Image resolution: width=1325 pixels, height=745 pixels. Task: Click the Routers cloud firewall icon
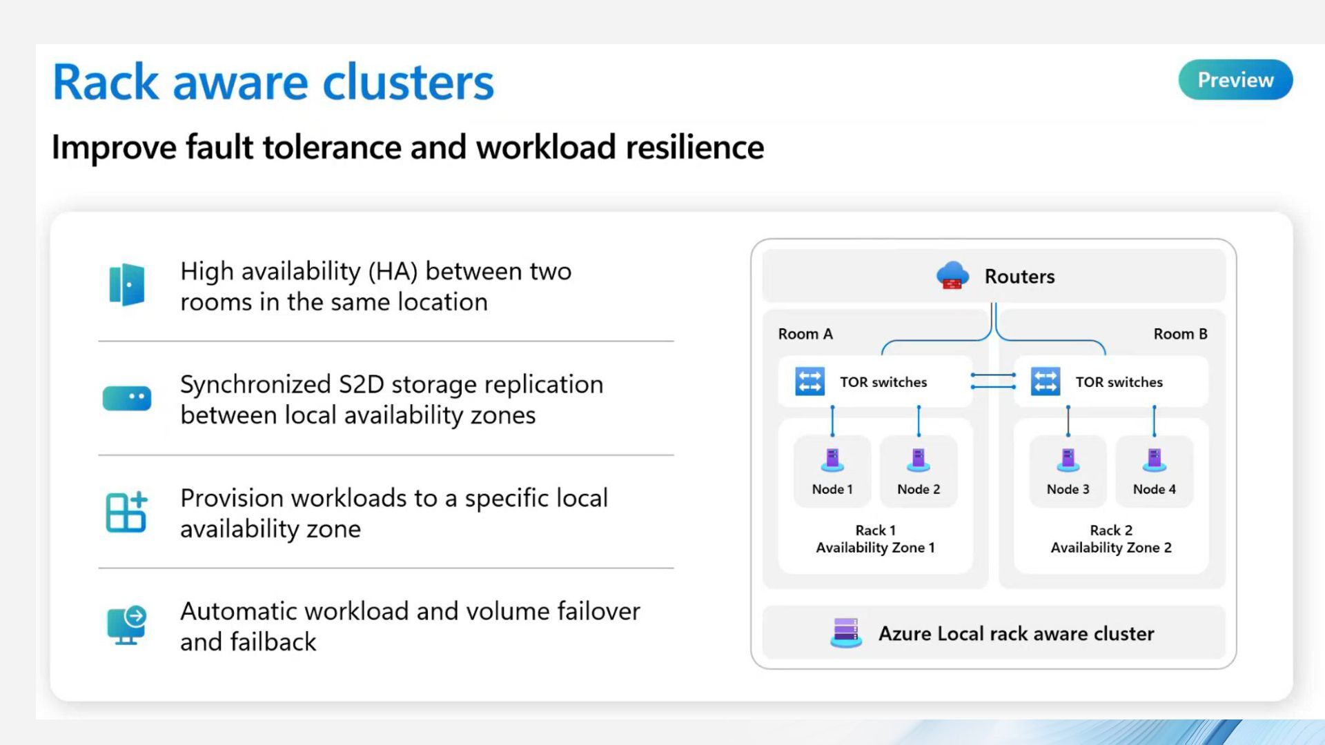(x=952, y=276)
